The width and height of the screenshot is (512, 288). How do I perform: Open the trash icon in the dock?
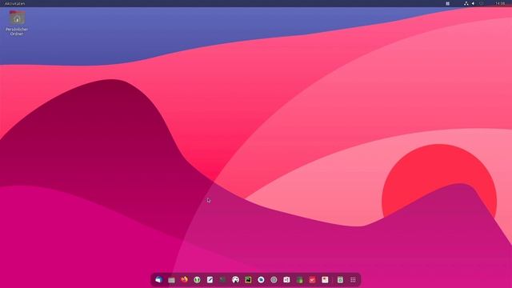click(x=340, y=280)
